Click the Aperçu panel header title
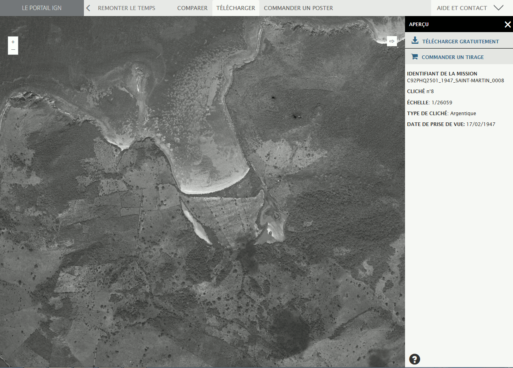Screen dimensions: 513x368 pyautogui.click(x=419, y=24)
